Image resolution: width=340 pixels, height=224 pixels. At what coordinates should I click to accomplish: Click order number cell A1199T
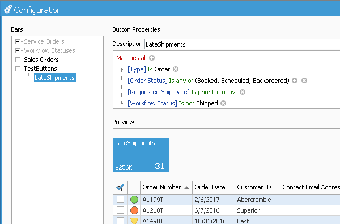click(166, 200)
